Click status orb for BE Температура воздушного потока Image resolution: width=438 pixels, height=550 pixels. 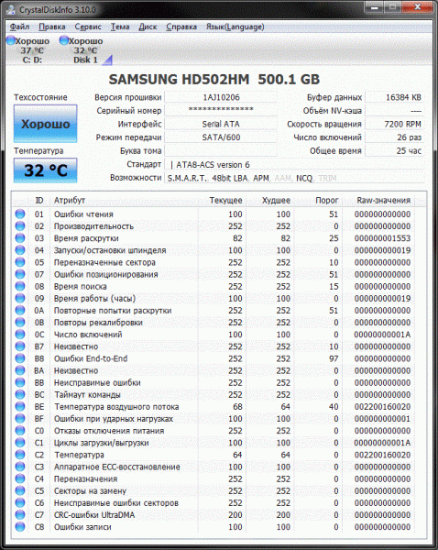click(20, 406)
